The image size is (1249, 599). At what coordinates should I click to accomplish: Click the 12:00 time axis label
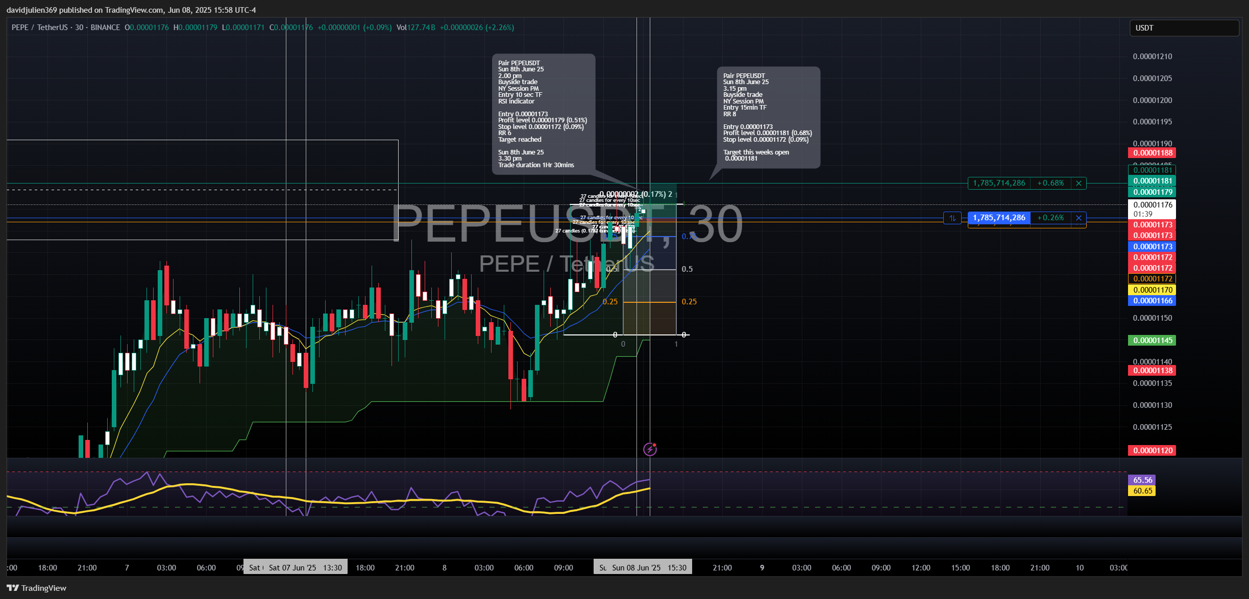pos(921,568)
